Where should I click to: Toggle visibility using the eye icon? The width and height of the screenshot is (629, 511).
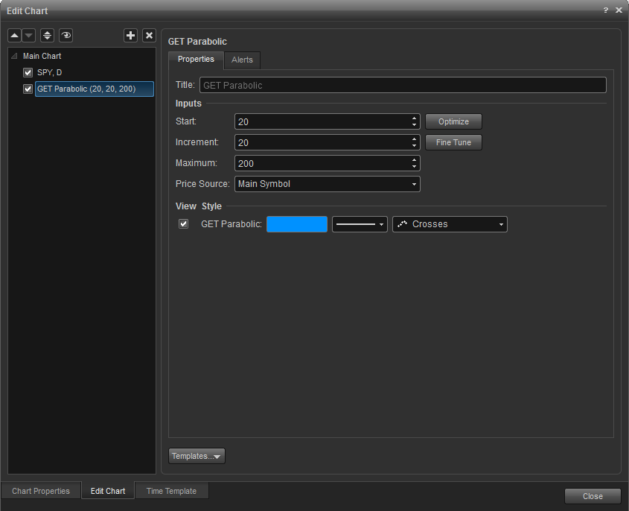coord(66,36)
